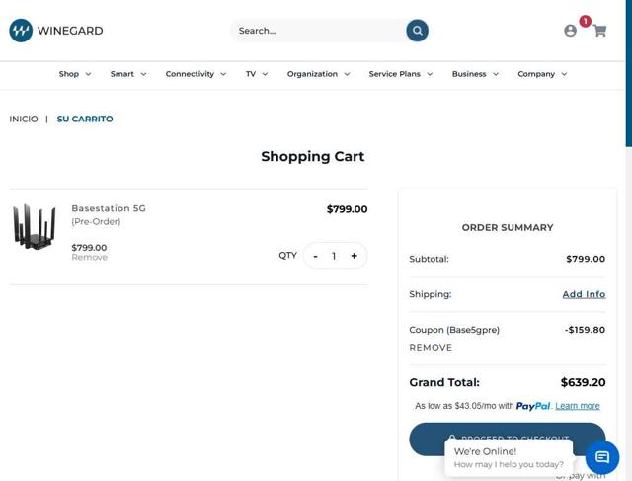Click the ORDER SUMMARY heading
The width and height of the screenshot is (632, 481).
(x=508, y=228)
